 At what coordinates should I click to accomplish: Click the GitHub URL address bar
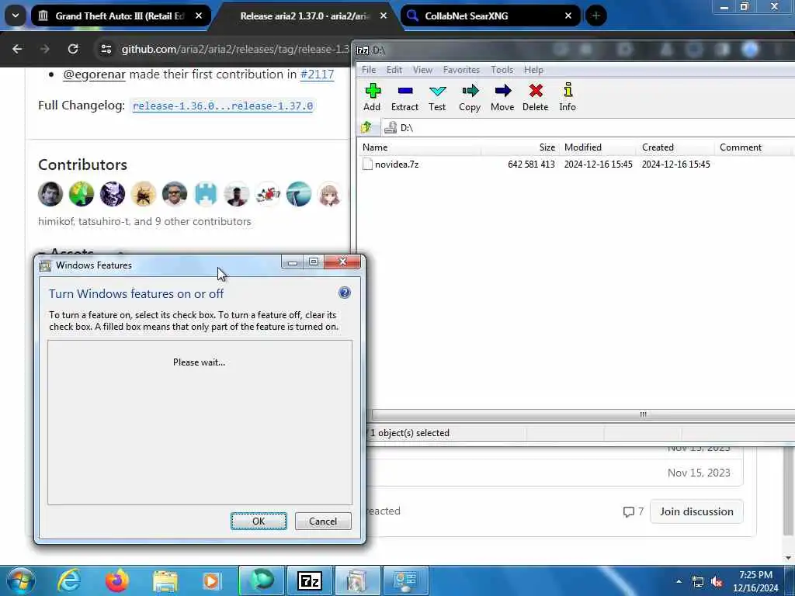click(x=234, y=49)
